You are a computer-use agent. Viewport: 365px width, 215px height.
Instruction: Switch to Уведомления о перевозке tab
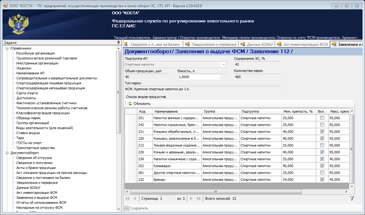(x=211, y=44)
